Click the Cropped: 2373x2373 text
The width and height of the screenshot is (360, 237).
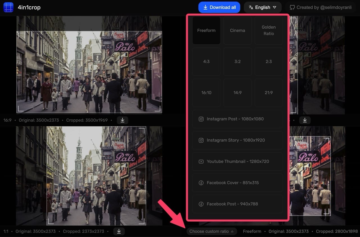(x=84, y=231)
